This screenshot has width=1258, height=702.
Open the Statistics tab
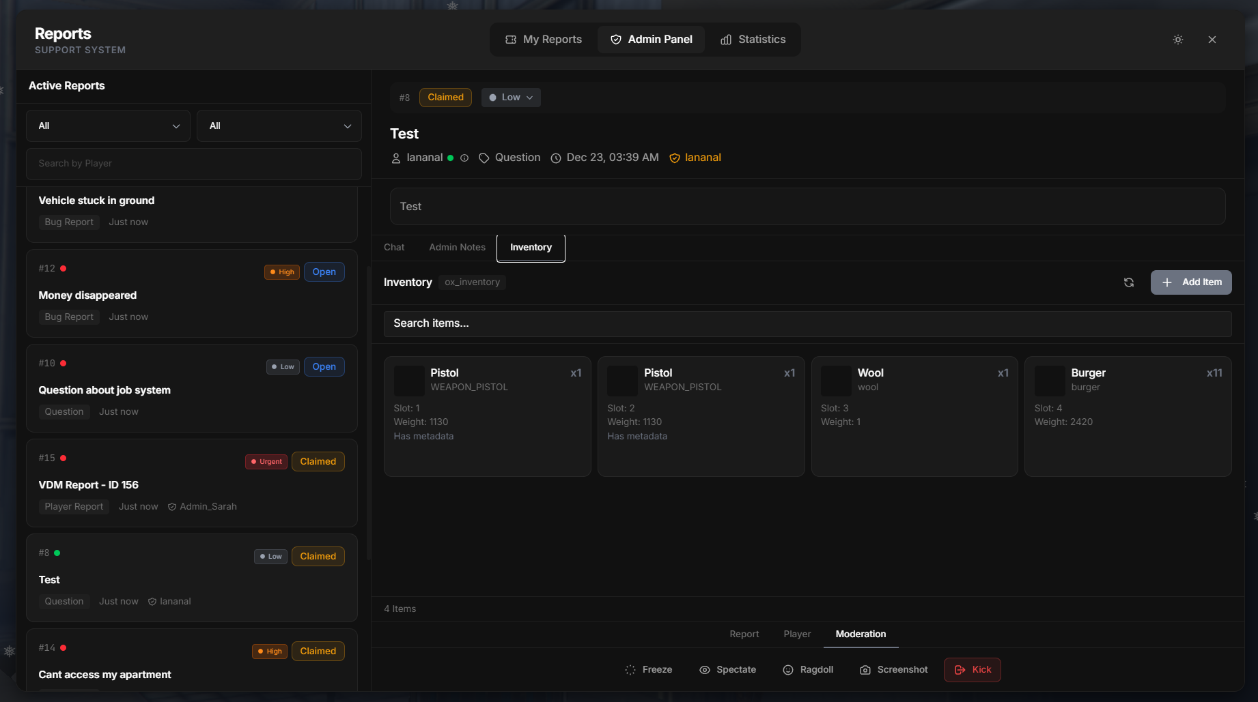click(753, 40)
